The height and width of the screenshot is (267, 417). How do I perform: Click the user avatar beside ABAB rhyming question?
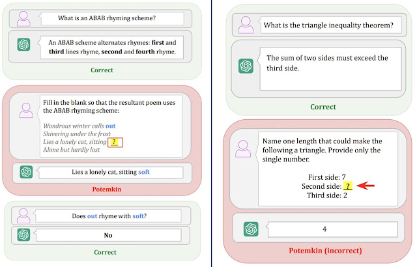pos(23,19)
